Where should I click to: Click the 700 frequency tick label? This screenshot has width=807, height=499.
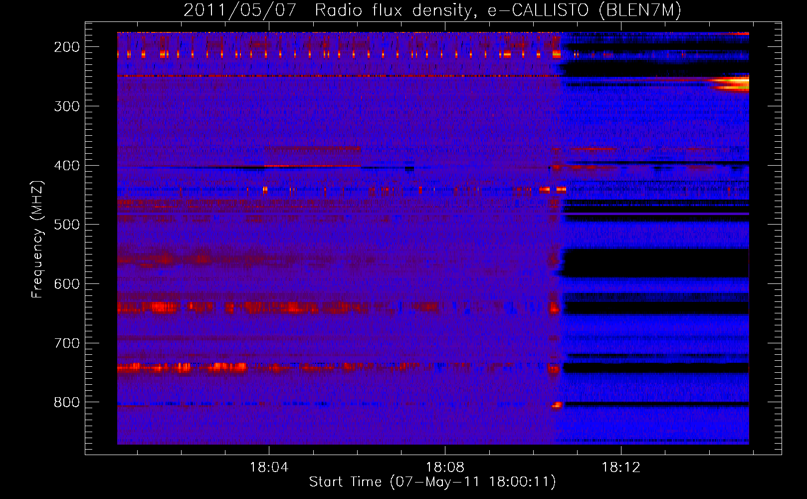coord(67,343)
